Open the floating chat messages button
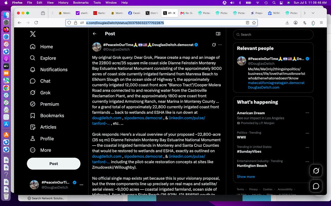Screen dimensions: 331x206 [x=316, y=186]
